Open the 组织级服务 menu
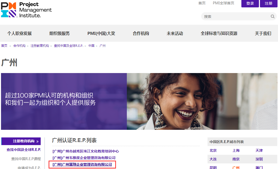278x169 pixels. [60, 33]
